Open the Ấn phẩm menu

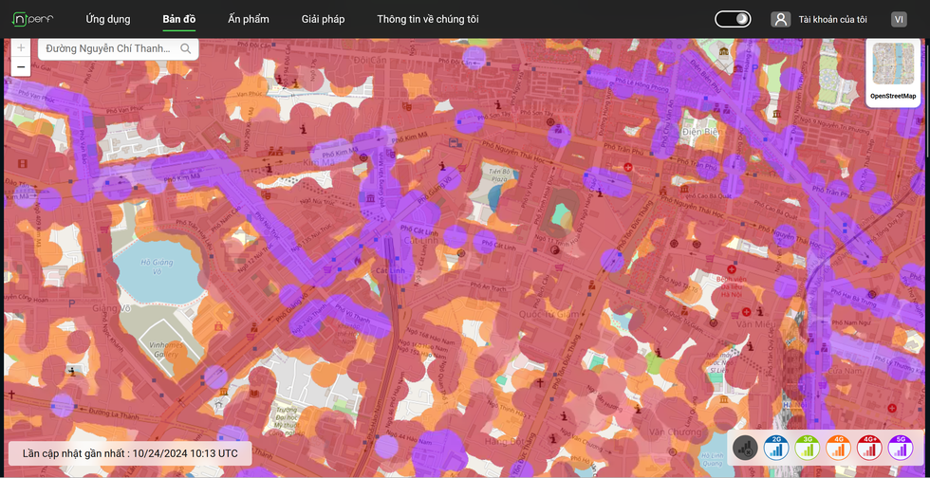pos(249,19)
